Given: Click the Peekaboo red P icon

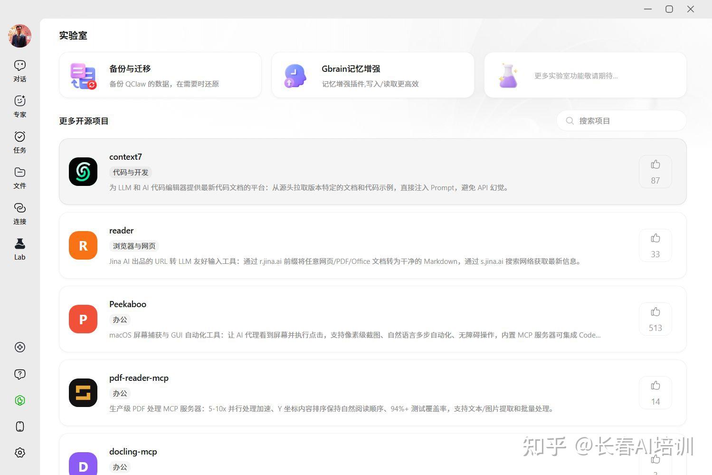Looking at the screenshot, I should pos(83,319).
